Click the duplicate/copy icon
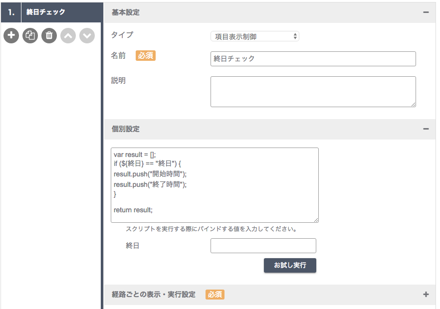Screen dimensions: 440x309 (x=30, y=35)
